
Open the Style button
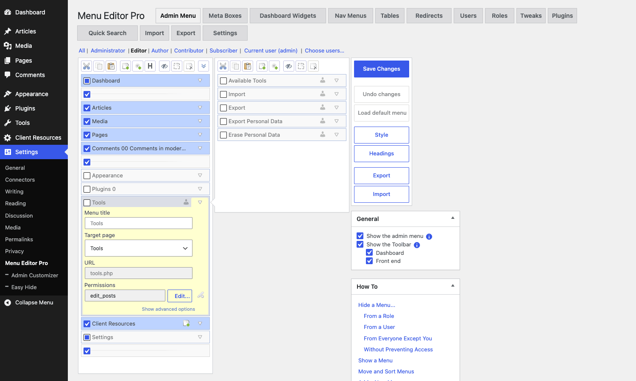click(382, 135)
